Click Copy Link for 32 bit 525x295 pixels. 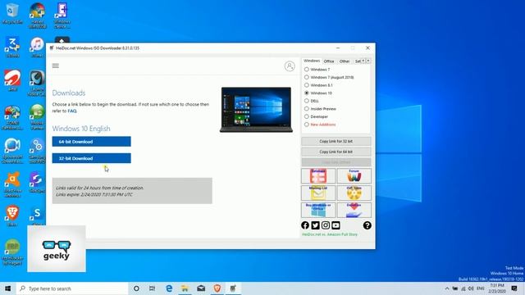coord(336,141)
